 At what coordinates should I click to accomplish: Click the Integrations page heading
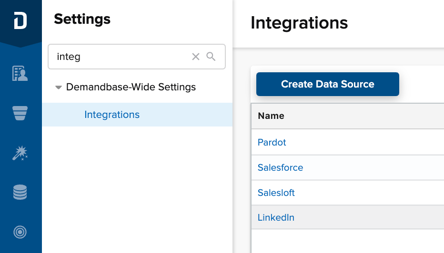pyautogui.click(x=299, y=23)
